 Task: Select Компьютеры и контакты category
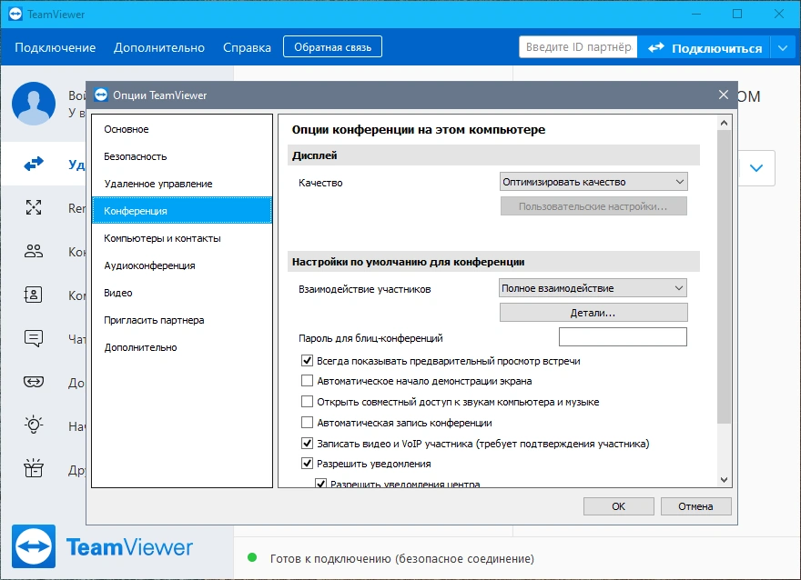[182, 238]
